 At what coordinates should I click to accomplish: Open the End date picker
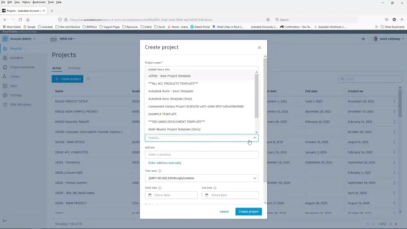pyautogui.click(x=230, y=195)
